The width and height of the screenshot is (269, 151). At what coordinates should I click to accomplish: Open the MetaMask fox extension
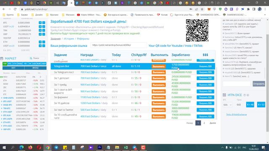pos(209,9)
